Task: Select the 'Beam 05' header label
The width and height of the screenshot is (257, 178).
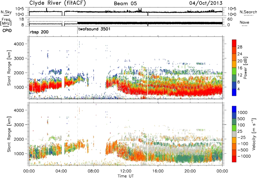Action: (125, 4)
